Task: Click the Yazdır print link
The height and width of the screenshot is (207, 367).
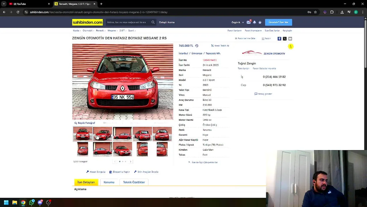Action: 266,39
